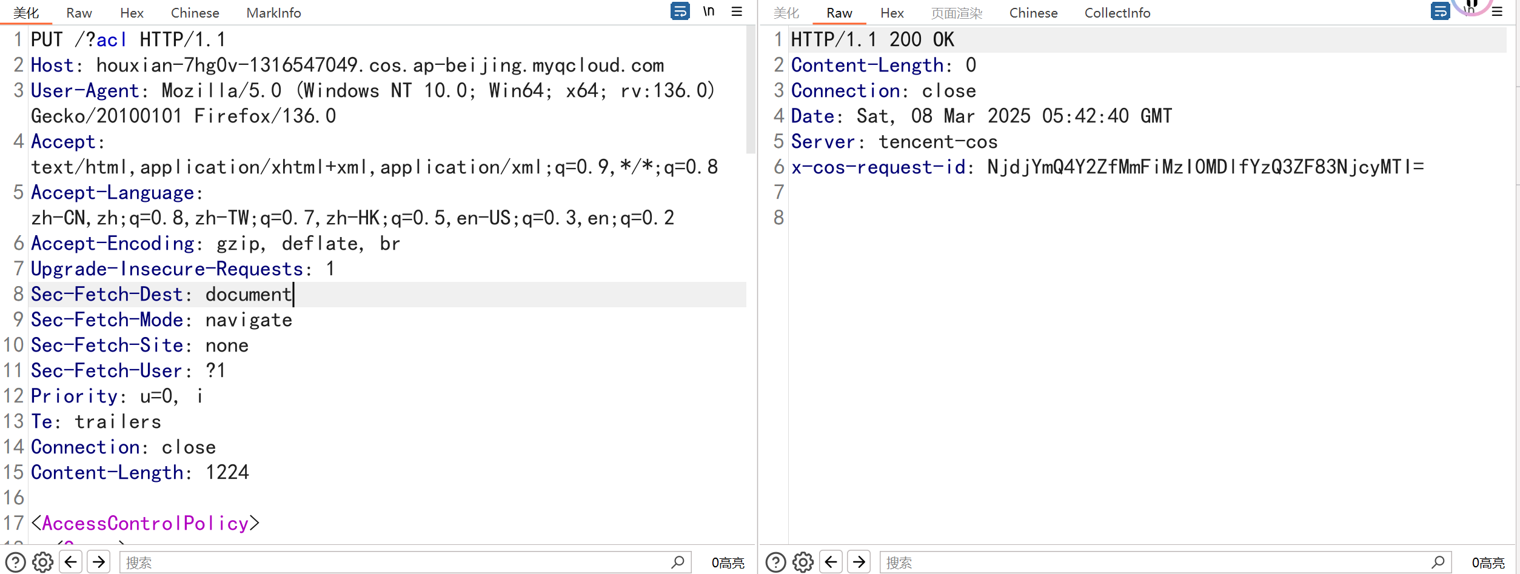Open hamburger menu in response panel
The width and height of the screenshot is (1520, 574).
(1497, 12)
